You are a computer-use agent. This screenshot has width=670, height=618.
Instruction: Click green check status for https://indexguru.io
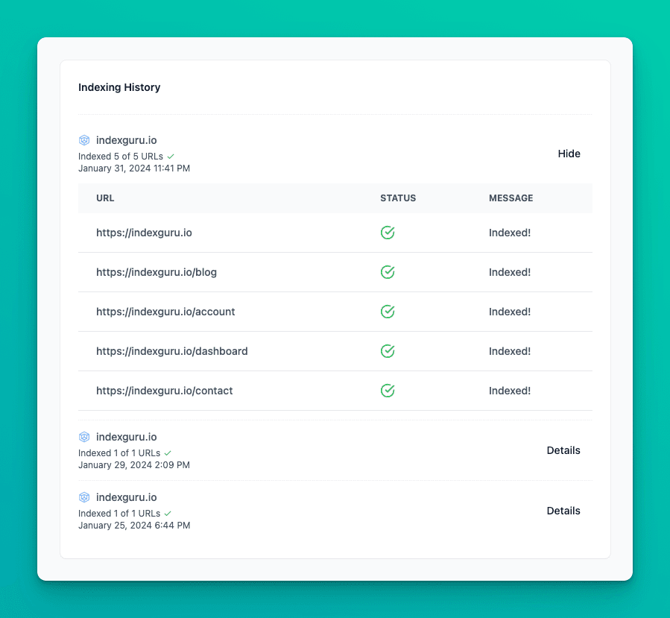click(x=388, y=233)
